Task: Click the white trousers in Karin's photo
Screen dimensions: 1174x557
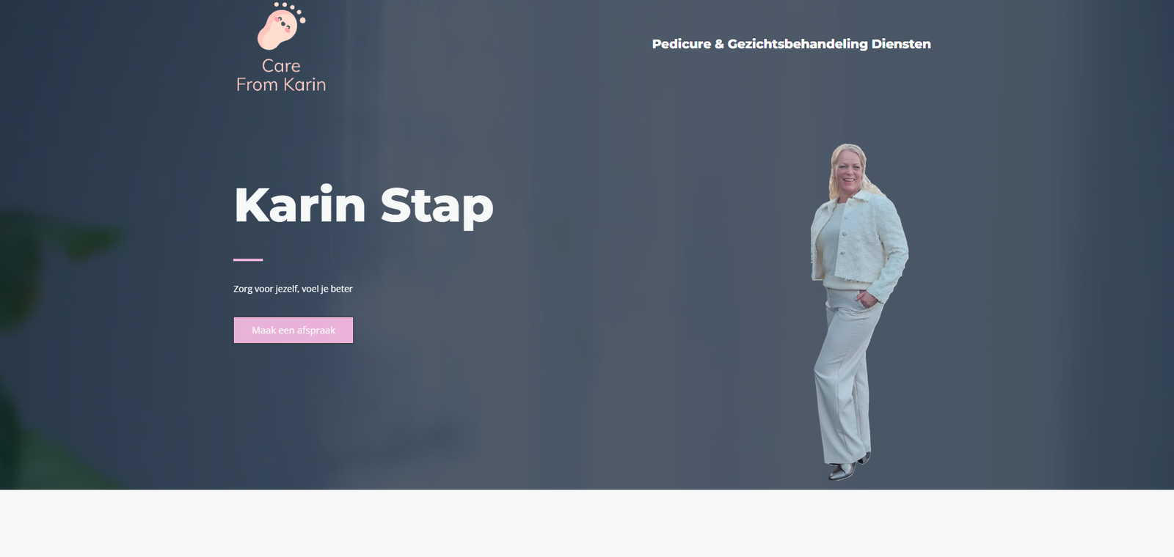Action: click(x=847, y=374)
